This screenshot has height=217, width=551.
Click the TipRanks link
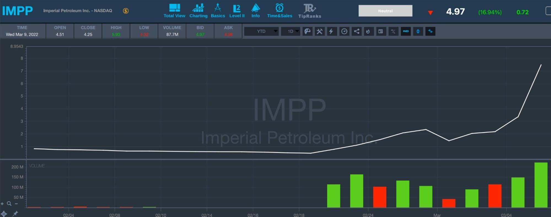click(310, 11)
